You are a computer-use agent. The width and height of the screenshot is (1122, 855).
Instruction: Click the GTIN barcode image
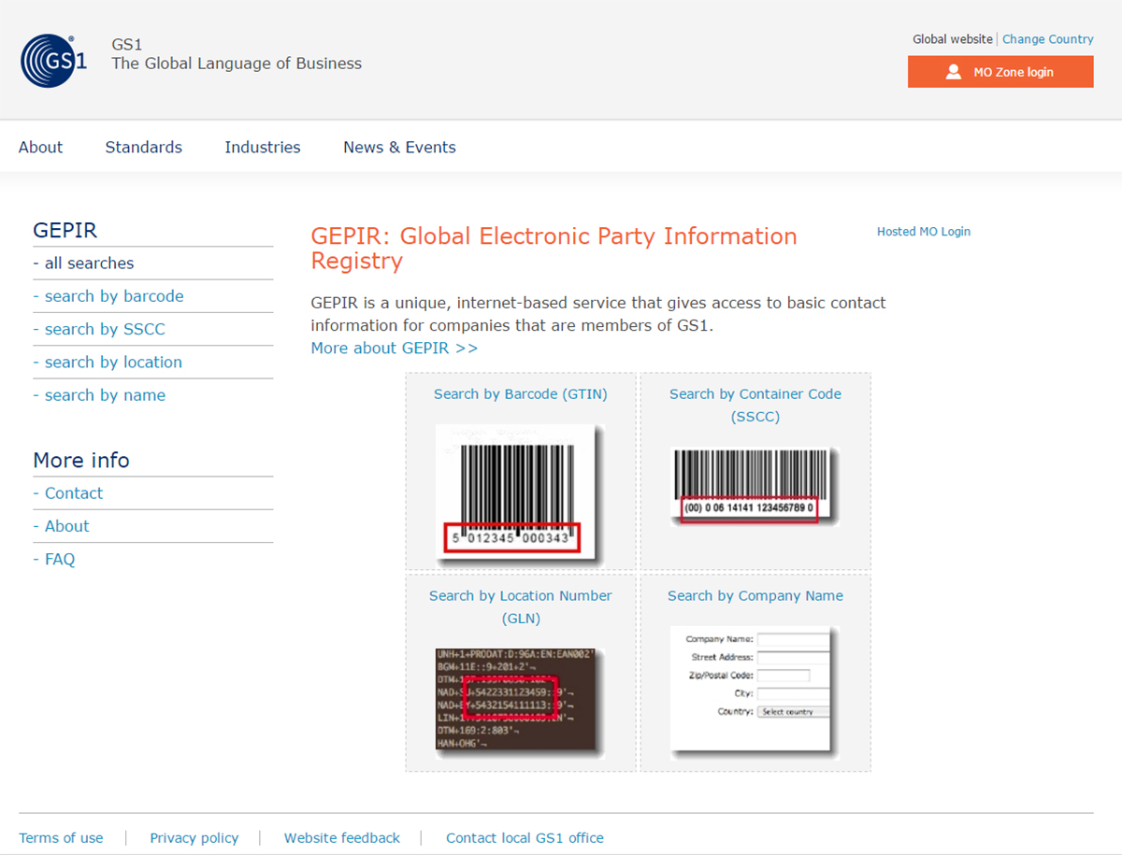(520, 494)
